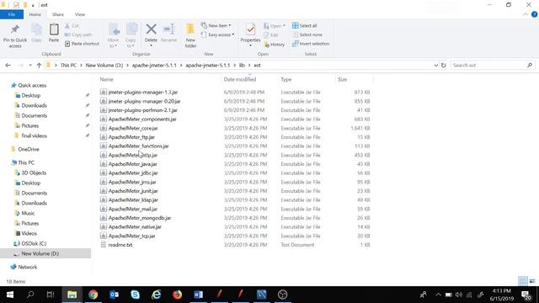The image size is (539, 303).
Task: Switch to large icons view in status bar
Action: pos(532,281)
